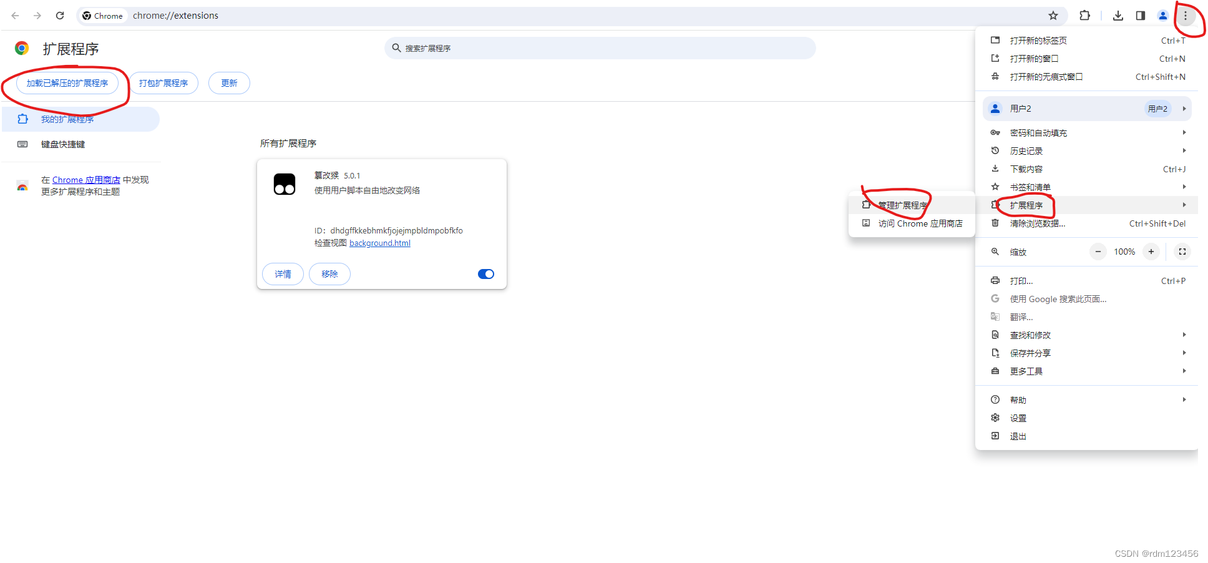
Task: Click the printer icon beside 打印
Action: point(995,281)
